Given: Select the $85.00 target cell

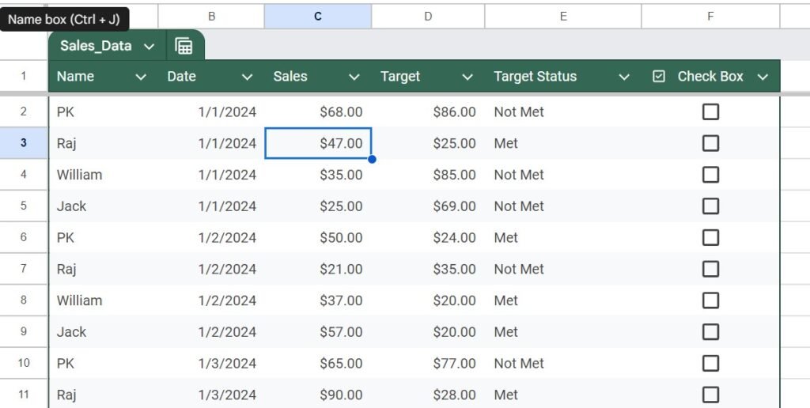Looking at the screenshot, I should [428, 175].
